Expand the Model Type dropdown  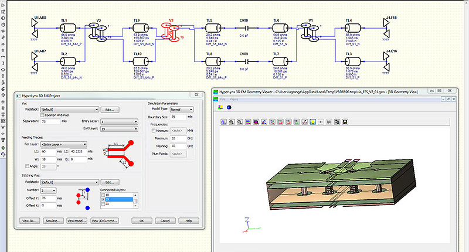click(181, 109)
